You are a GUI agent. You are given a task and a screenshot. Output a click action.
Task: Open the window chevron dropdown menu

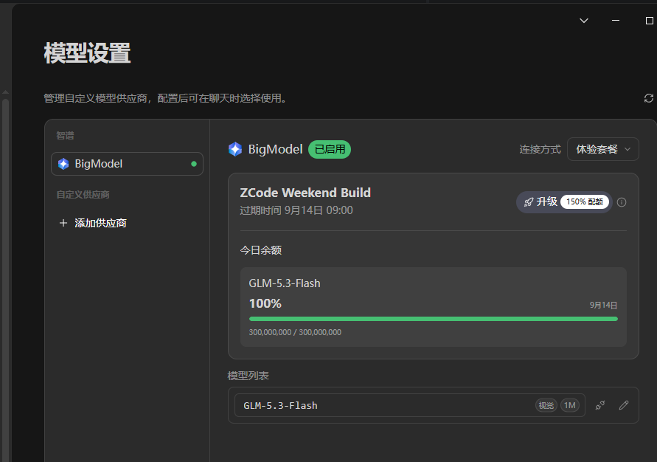pos(584,21)
